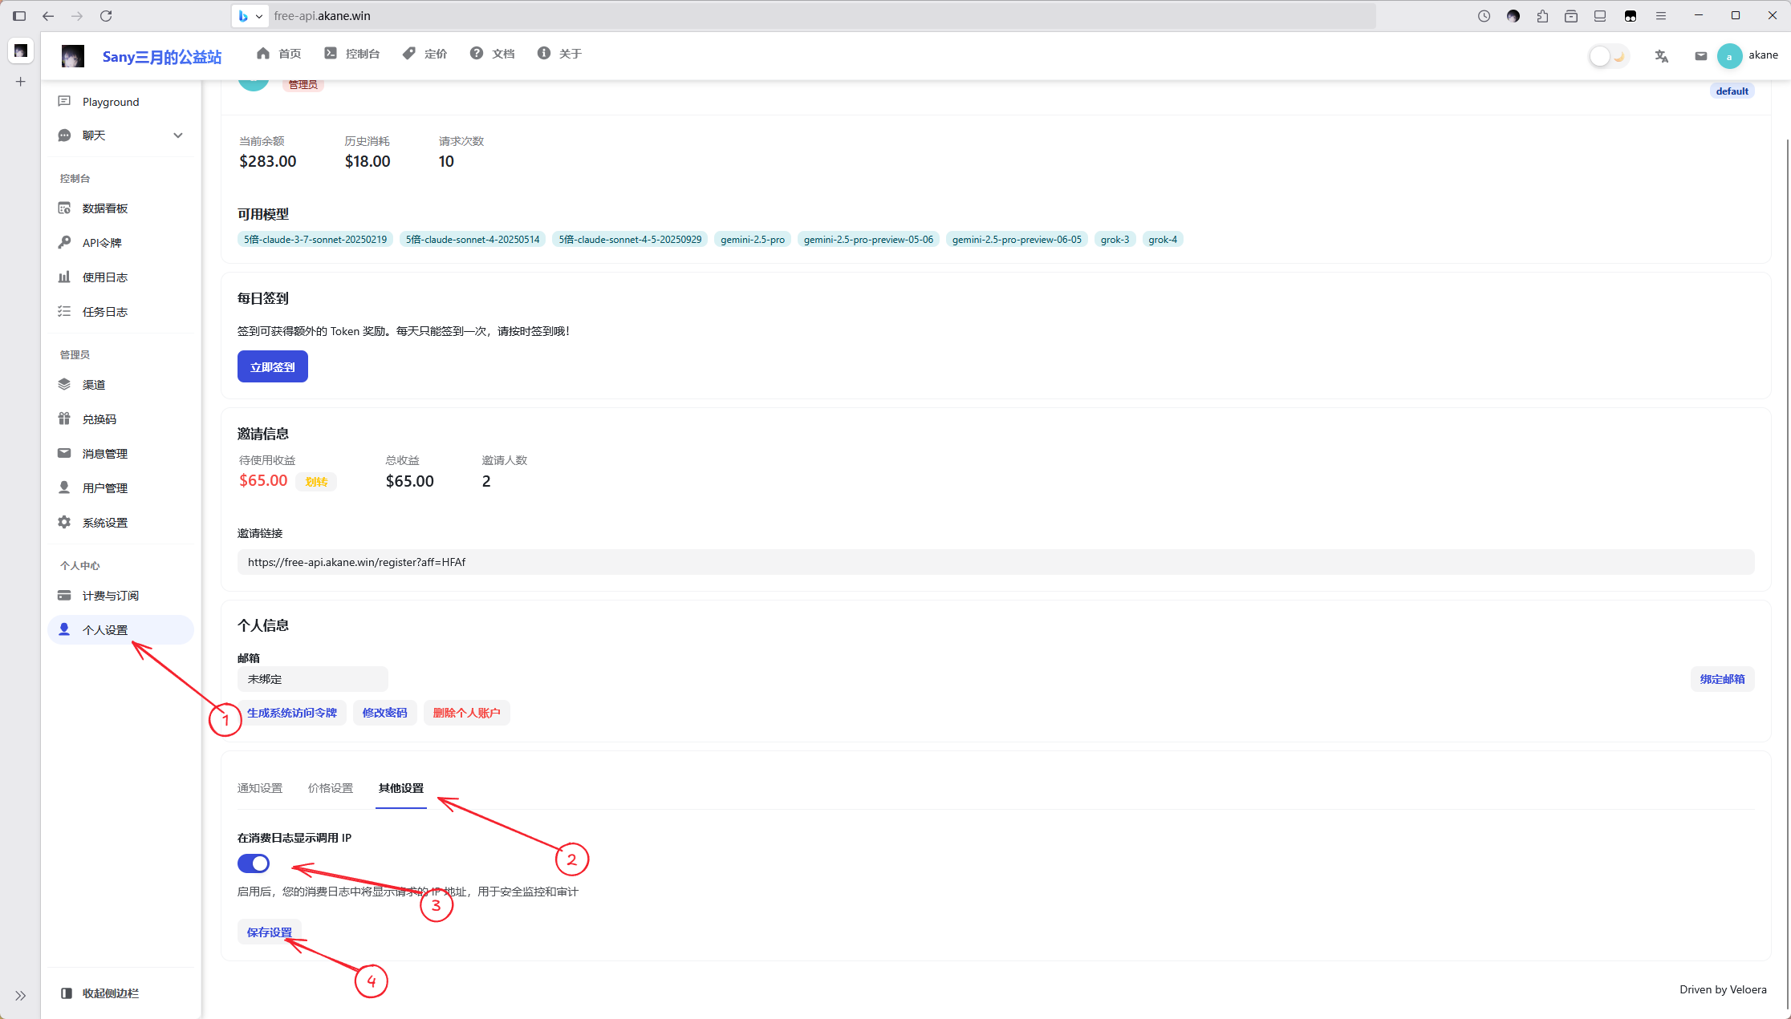Open 兑换码 redemption codes in sidebar
The height and width of the screenshot is (1019, 1791).
coord(99,419)
